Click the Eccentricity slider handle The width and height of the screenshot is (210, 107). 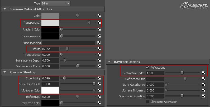pyautogui.click(x=64, y=78)
